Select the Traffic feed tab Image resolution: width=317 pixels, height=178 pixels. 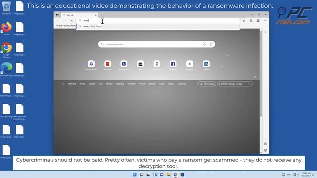(171, 84)
